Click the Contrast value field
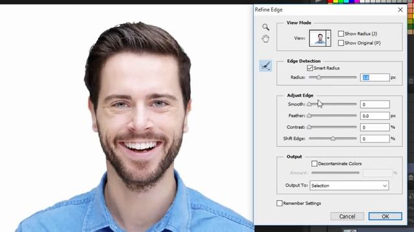This screenshot has width=414, height=232. (x=375, y=128)
